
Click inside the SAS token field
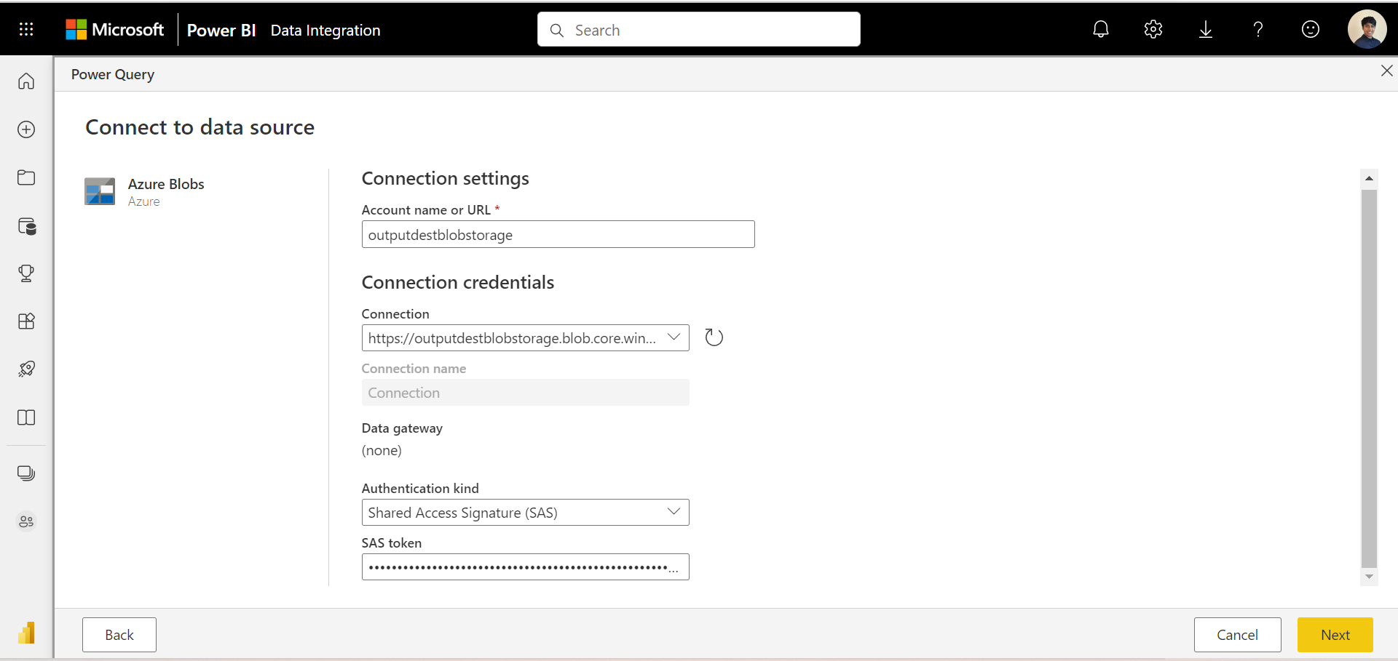[x=525, y=566]
